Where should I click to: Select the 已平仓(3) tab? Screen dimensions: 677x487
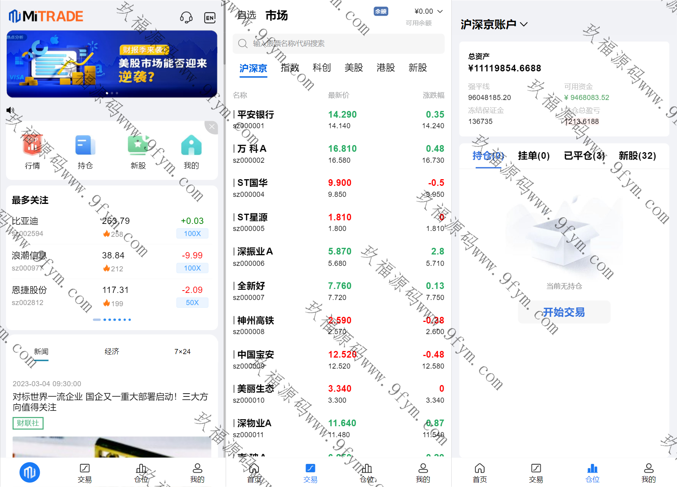[584, 156]
